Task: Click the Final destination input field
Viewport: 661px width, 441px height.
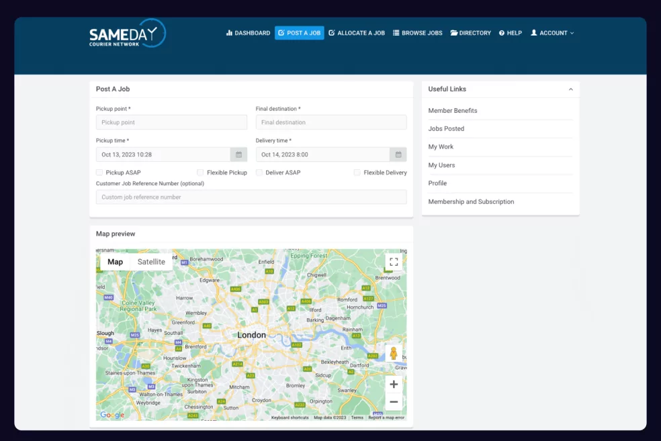Action: pos(331,122)
